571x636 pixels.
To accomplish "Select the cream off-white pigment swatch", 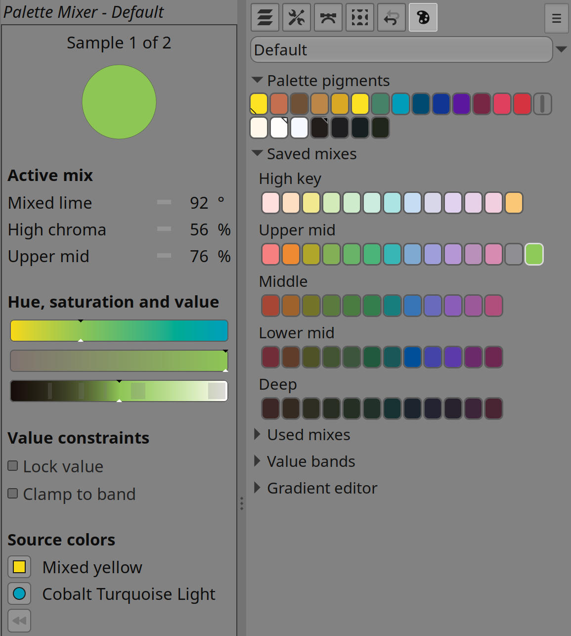I will [x=259, y=128].
